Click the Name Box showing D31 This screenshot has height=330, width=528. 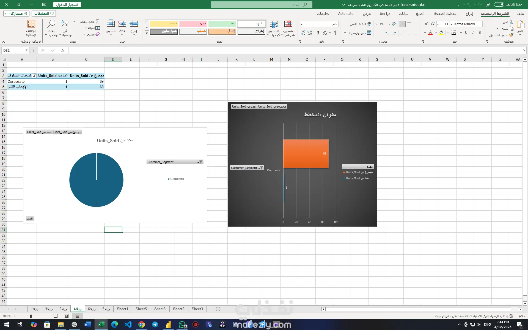pos(13,50)
